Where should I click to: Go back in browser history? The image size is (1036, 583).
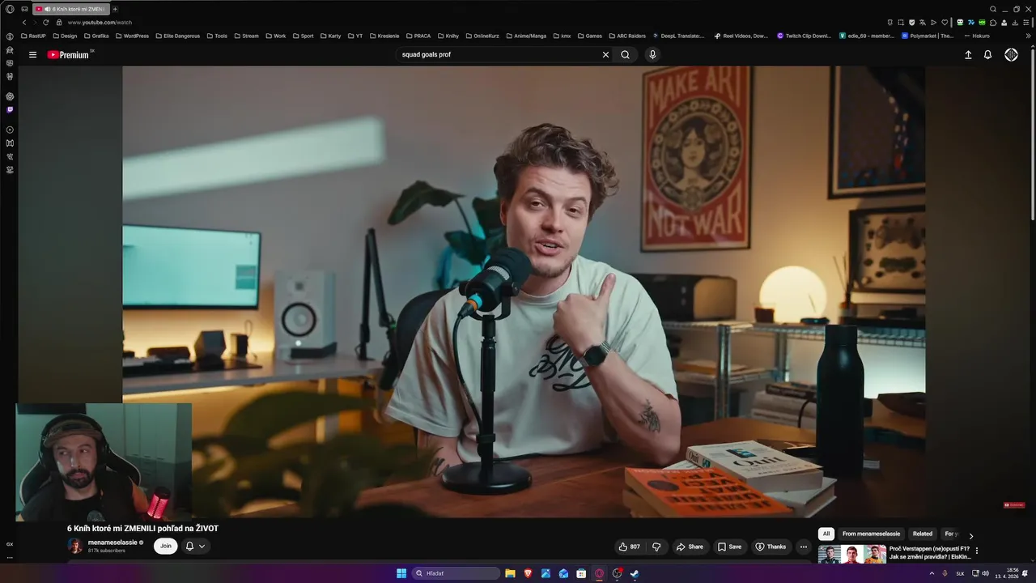tap(23, 22)
